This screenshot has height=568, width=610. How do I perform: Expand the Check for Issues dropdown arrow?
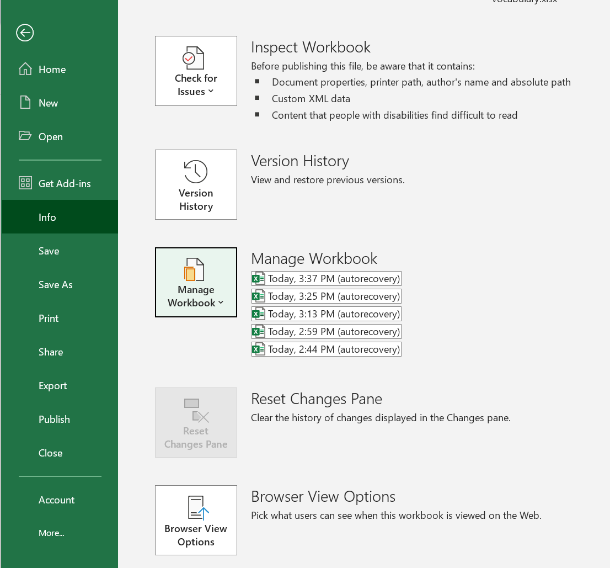click(x=211, y=91)
